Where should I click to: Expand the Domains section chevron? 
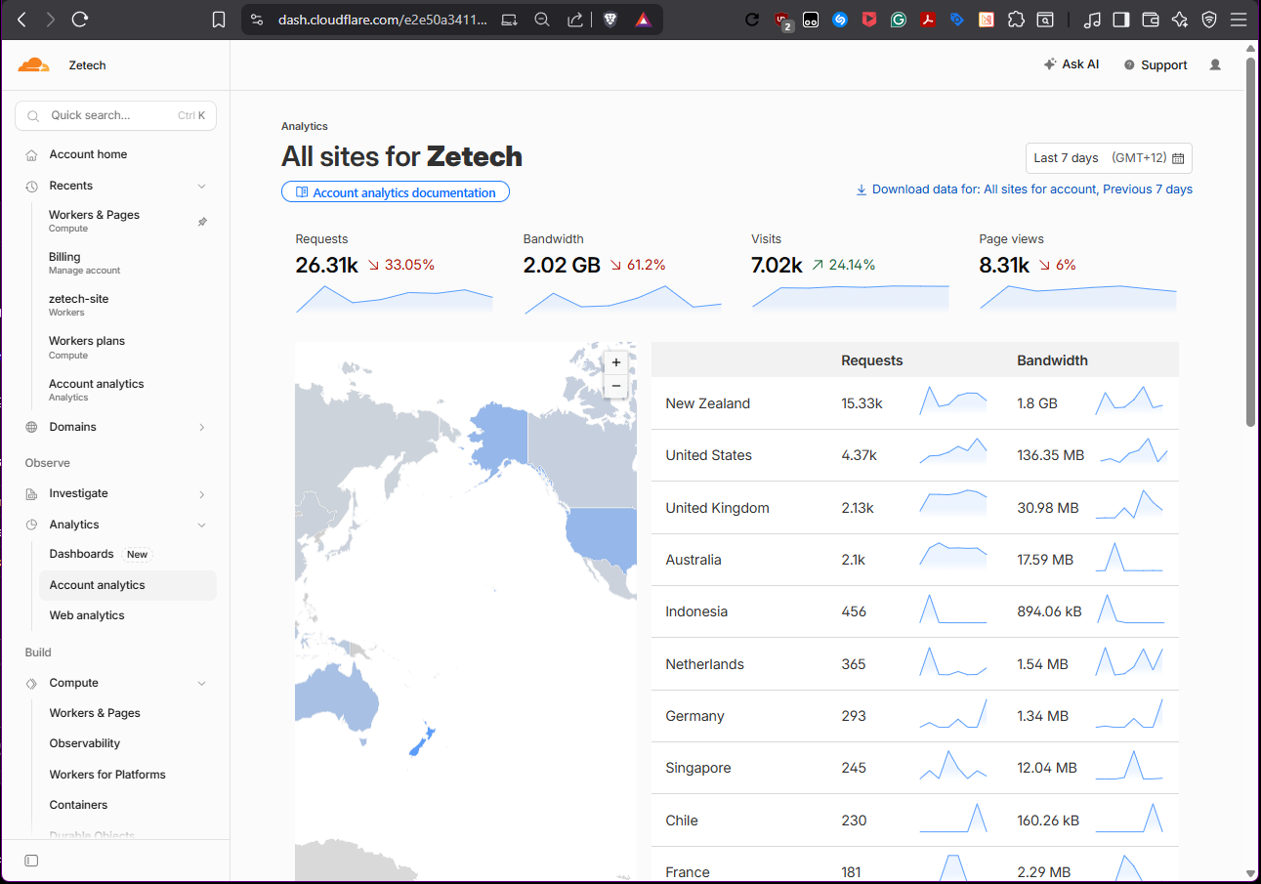point(202,427)
